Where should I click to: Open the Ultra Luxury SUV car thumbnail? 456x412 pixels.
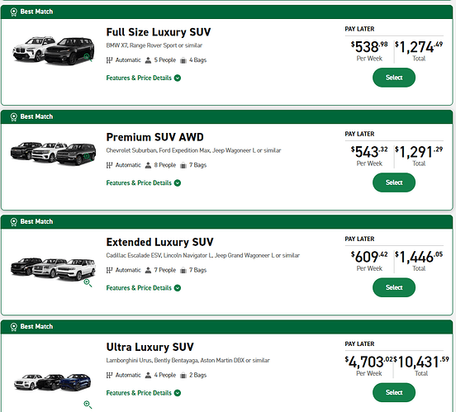point(52,382)
